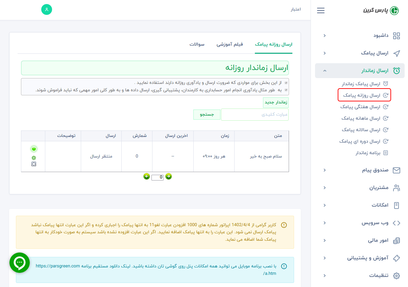
Task: Collapse the ارسال زماندار menu section
Action: 325,71
